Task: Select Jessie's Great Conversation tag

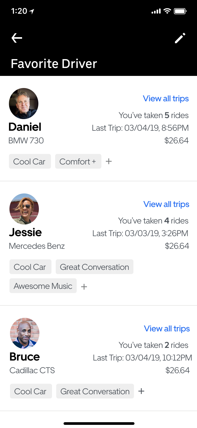Action: [94, 267]
